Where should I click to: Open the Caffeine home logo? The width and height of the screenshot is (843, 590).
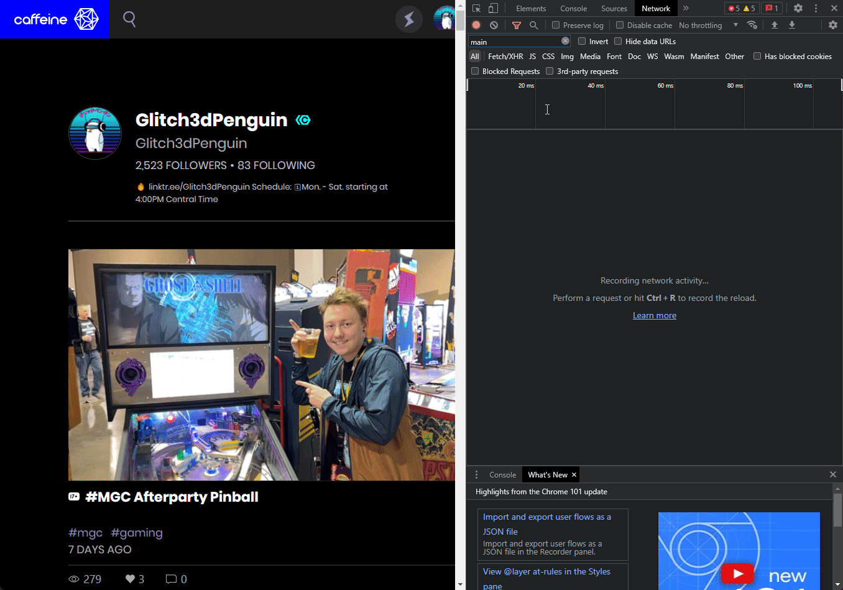pos(56,19)
